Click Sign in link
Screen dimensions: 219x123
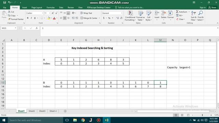(x=203, y=8)
